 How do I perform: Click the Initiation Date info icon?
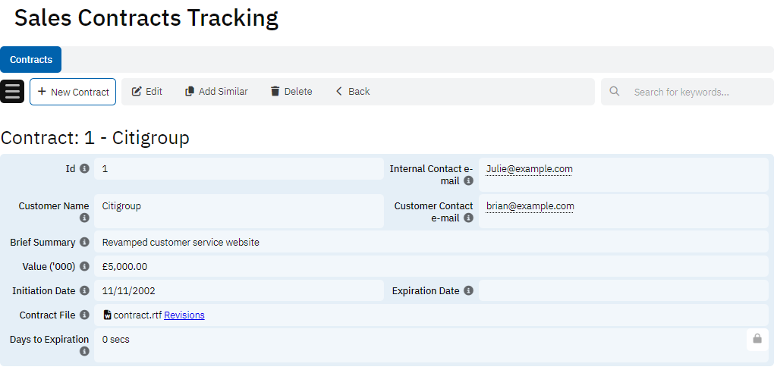(x=84, y=290)
